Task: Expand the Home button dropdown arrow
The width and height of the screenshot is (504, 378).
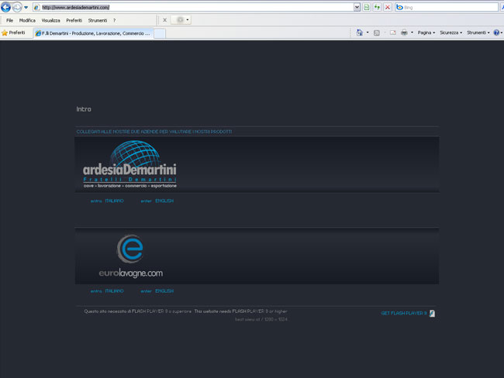Action: (368, 33)
